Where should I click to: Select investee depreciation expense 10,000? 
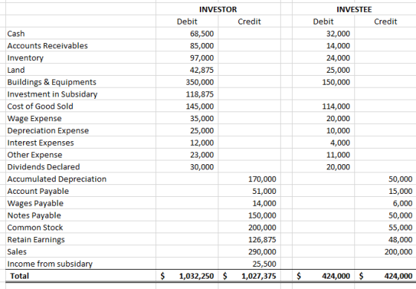click(x=338, y=131)
